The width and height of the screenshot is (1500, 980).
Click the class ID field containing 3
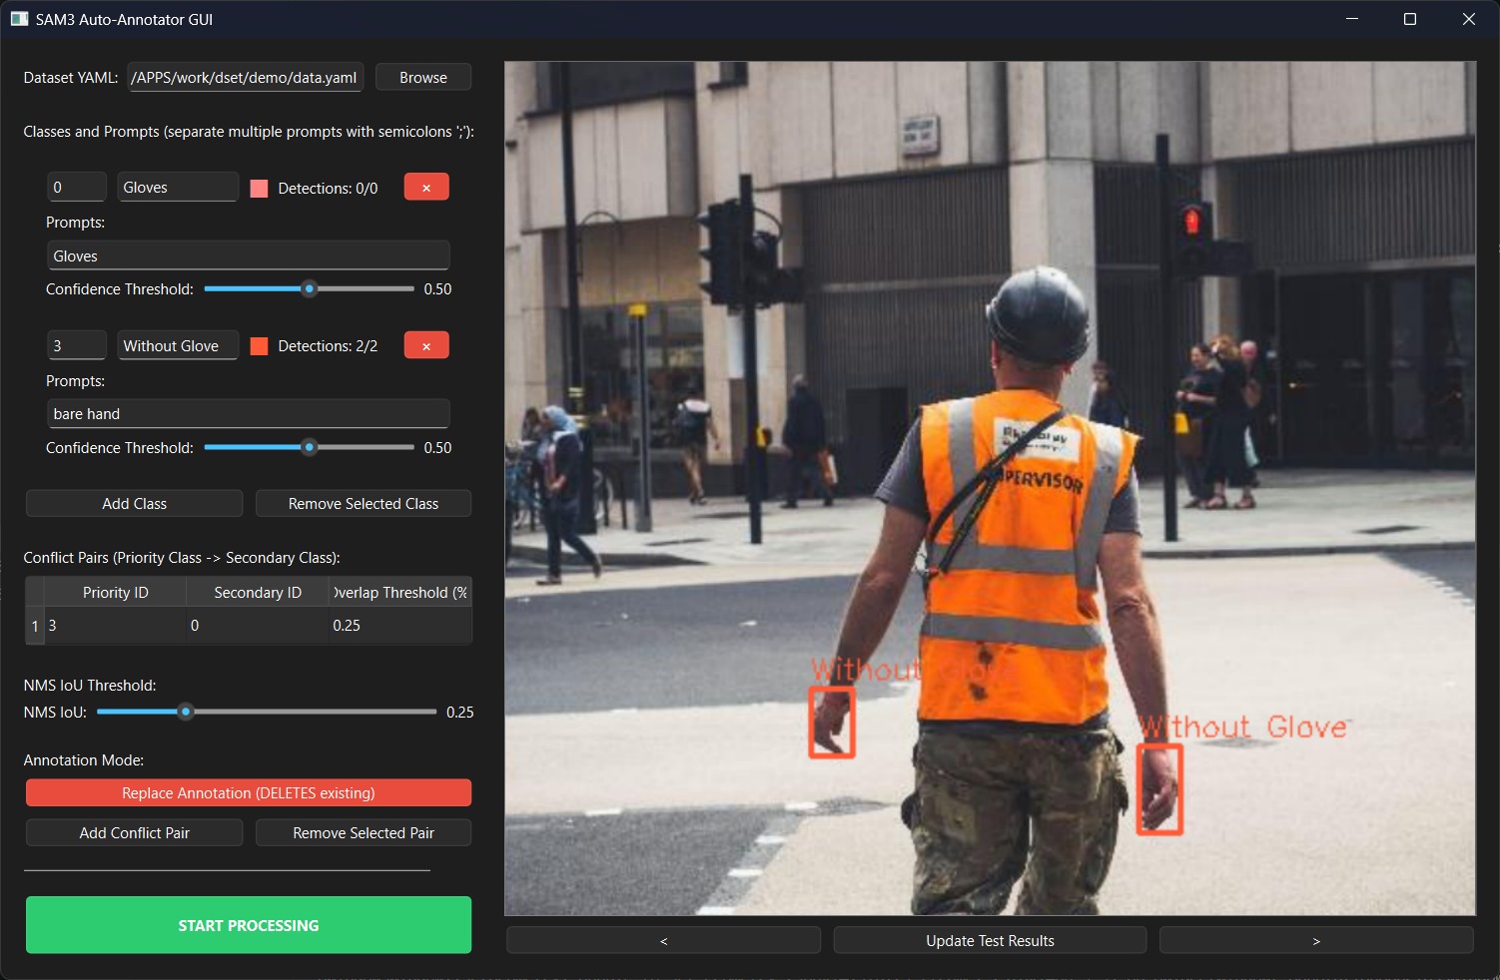click(77, 345)
